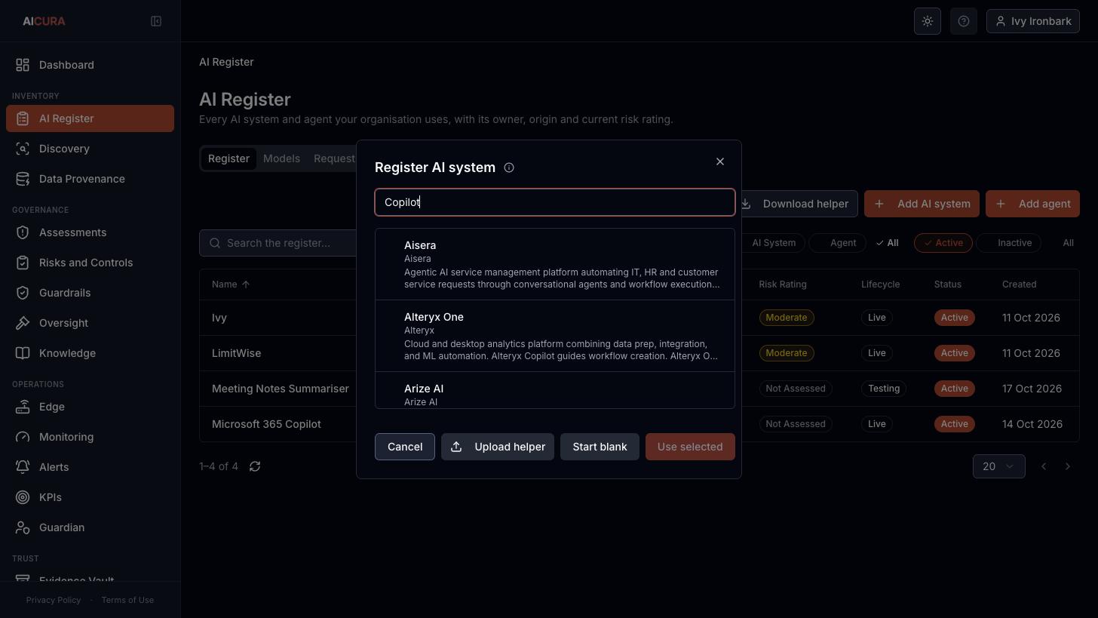
Task: Sort by the Name column header
Action: (x=231, y=284)
